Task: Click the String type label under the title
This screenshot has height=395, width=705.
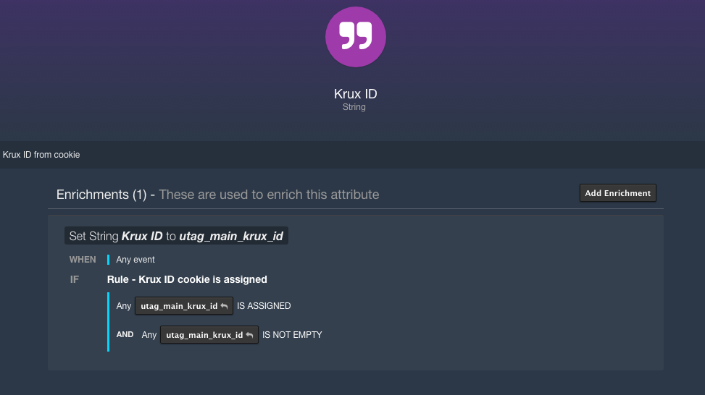Action: point(354,107)
